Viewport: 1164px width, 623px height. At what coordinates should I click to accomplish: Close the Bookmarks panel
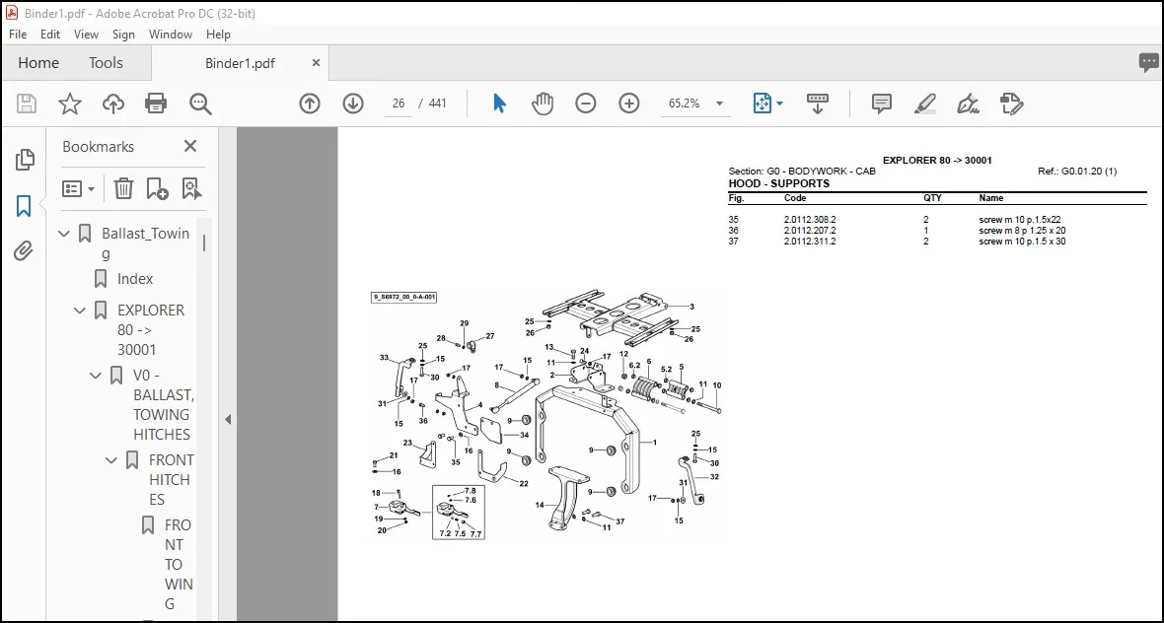(190, 146)
